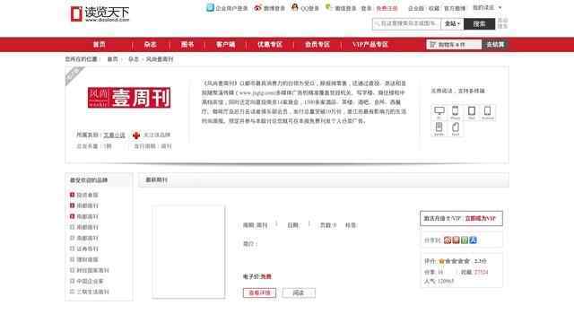Click the underlined category link
574x323 pixels.
[x=114, y=135]
